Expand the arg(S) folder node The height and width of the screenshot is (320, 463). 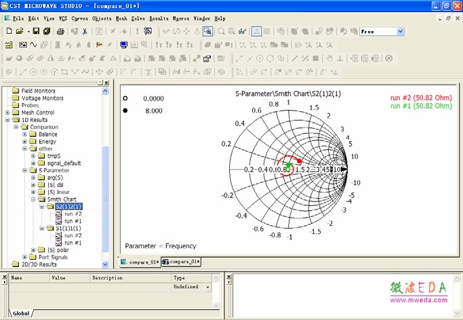pos(33,178)
